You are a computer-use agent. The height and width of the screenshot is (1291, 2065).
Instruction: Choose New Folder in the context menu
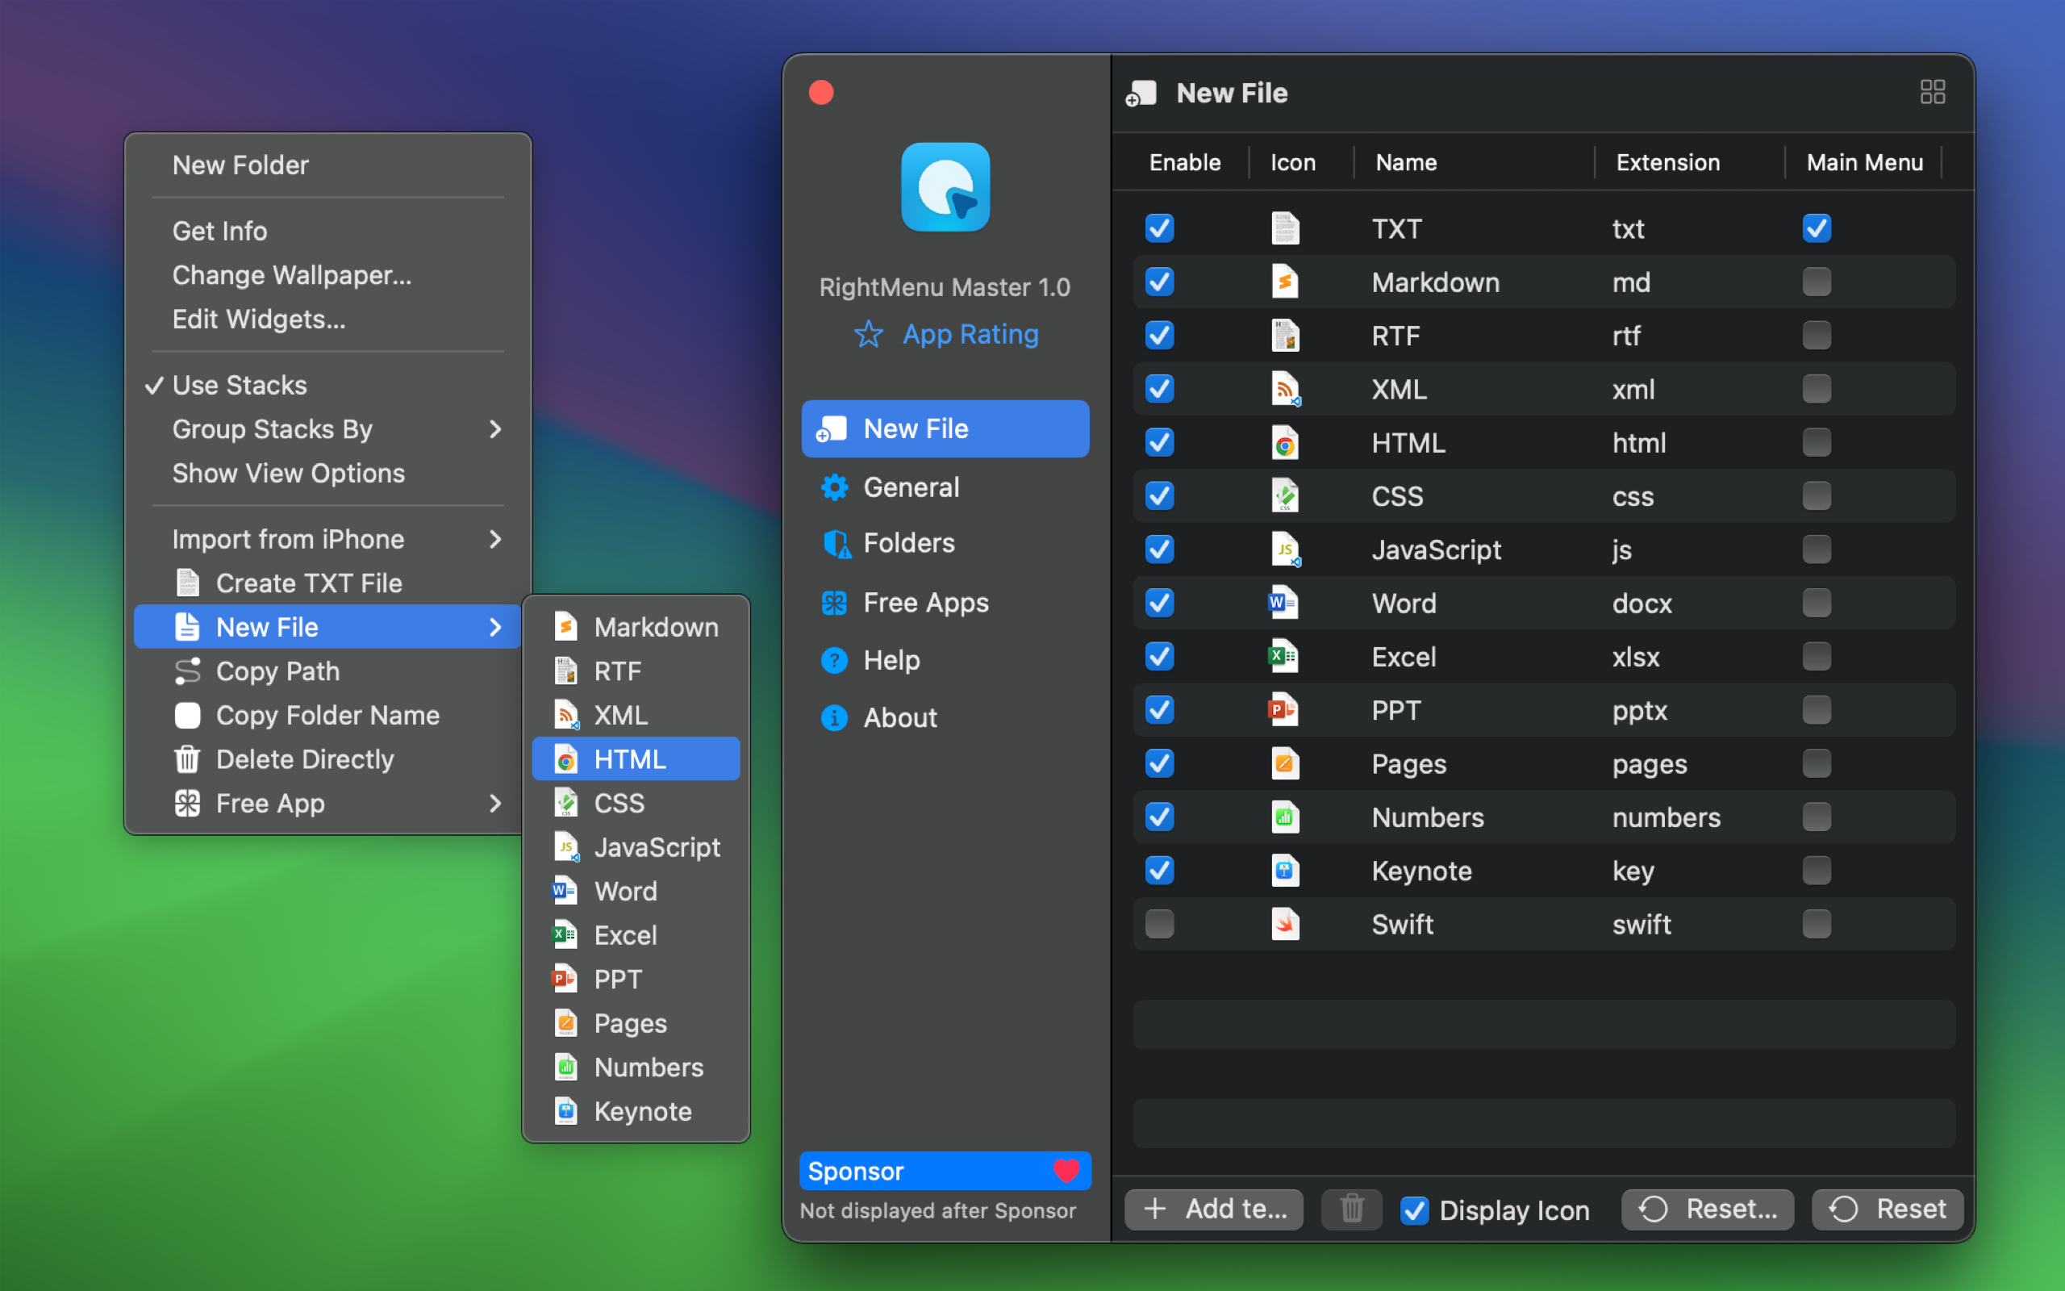[327, 165]
